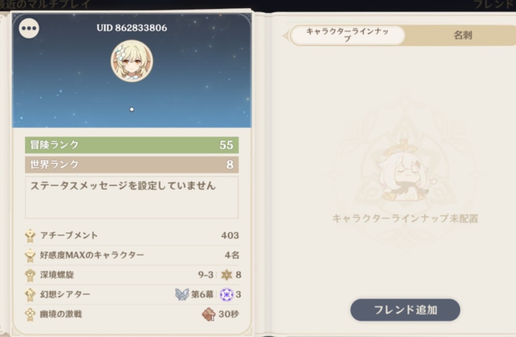516x337 pixels.
Task: Click the purple Theater stella icon
Action: (227, 295)
